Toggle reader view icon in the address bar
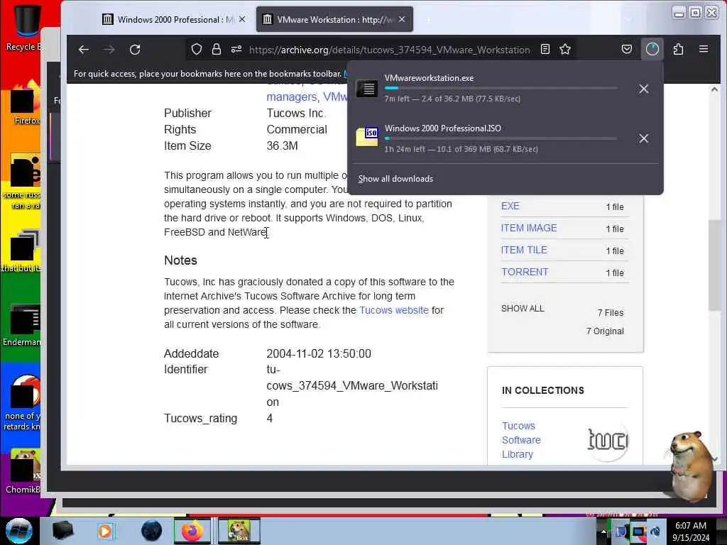The image size is (727, 545). pyautogui.click(x=545, y=49)
